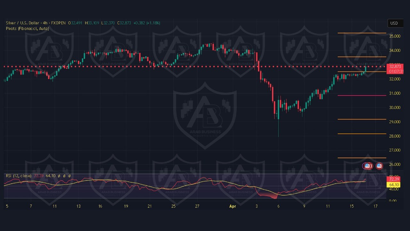The height and width of the screenshot is (231, 410).
Task: Click date 17 on the time axis
Action: point(375,206)
